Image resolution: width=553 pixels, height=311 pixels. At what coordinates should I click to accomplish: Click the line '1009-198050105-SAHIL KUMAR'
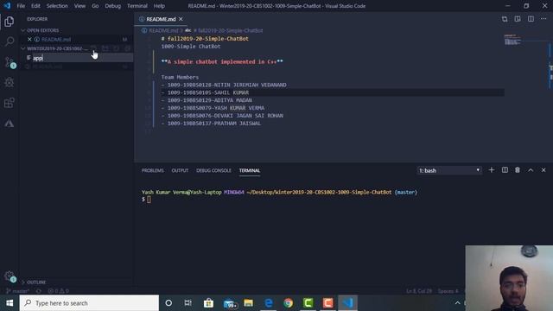[207, 92]
